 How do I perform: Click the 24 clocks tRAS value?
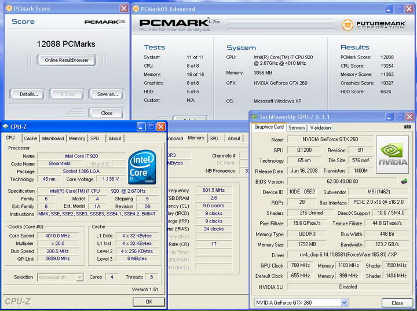point(214,229)
